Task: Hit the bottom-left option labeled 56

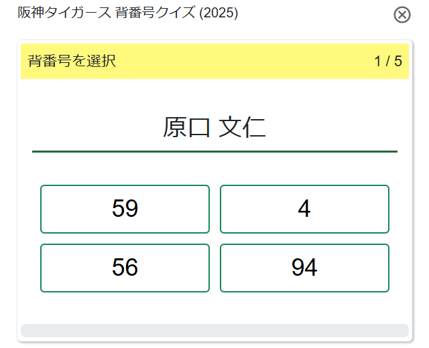Action: [125, 268]
